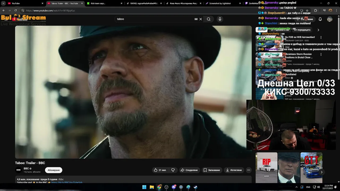Open the GTT blue car Shorts thumbnail
Screen dimensions: 340x191
click(311, 168)
